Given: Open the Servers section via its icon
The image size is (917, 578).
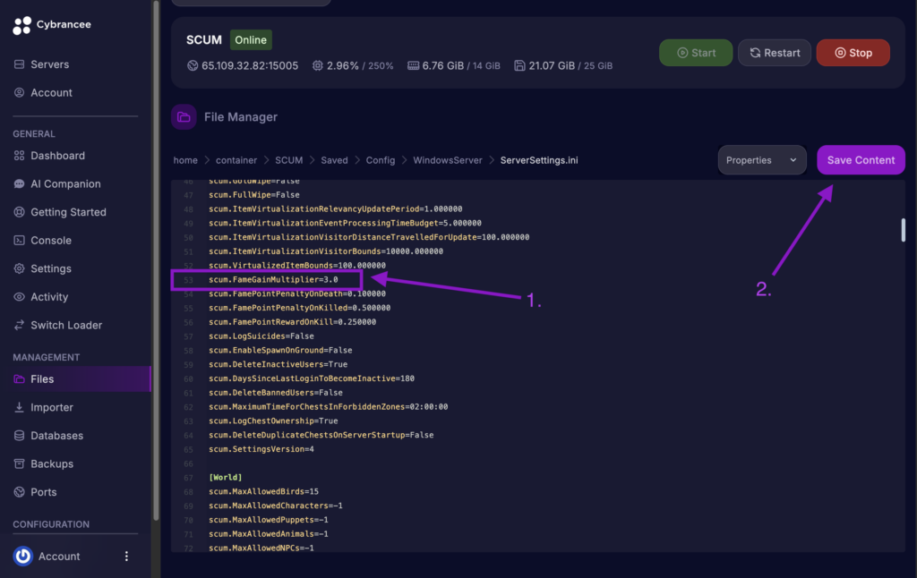Looking at the screenshot, I should [x=20, y=64].
